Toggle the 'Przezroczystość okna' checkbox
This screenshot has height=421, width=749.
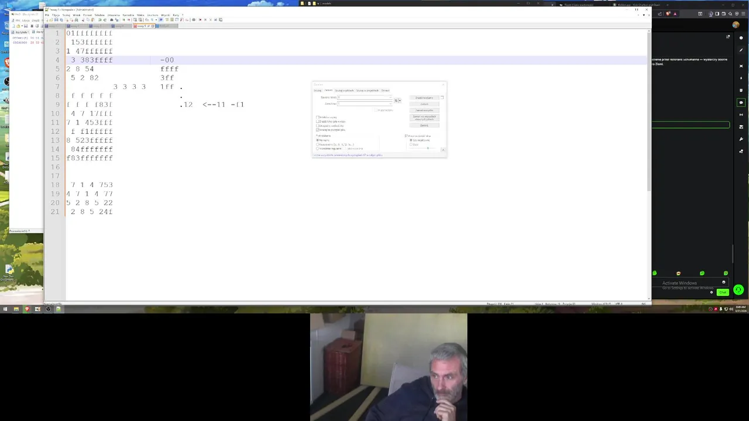click(406, 136)
